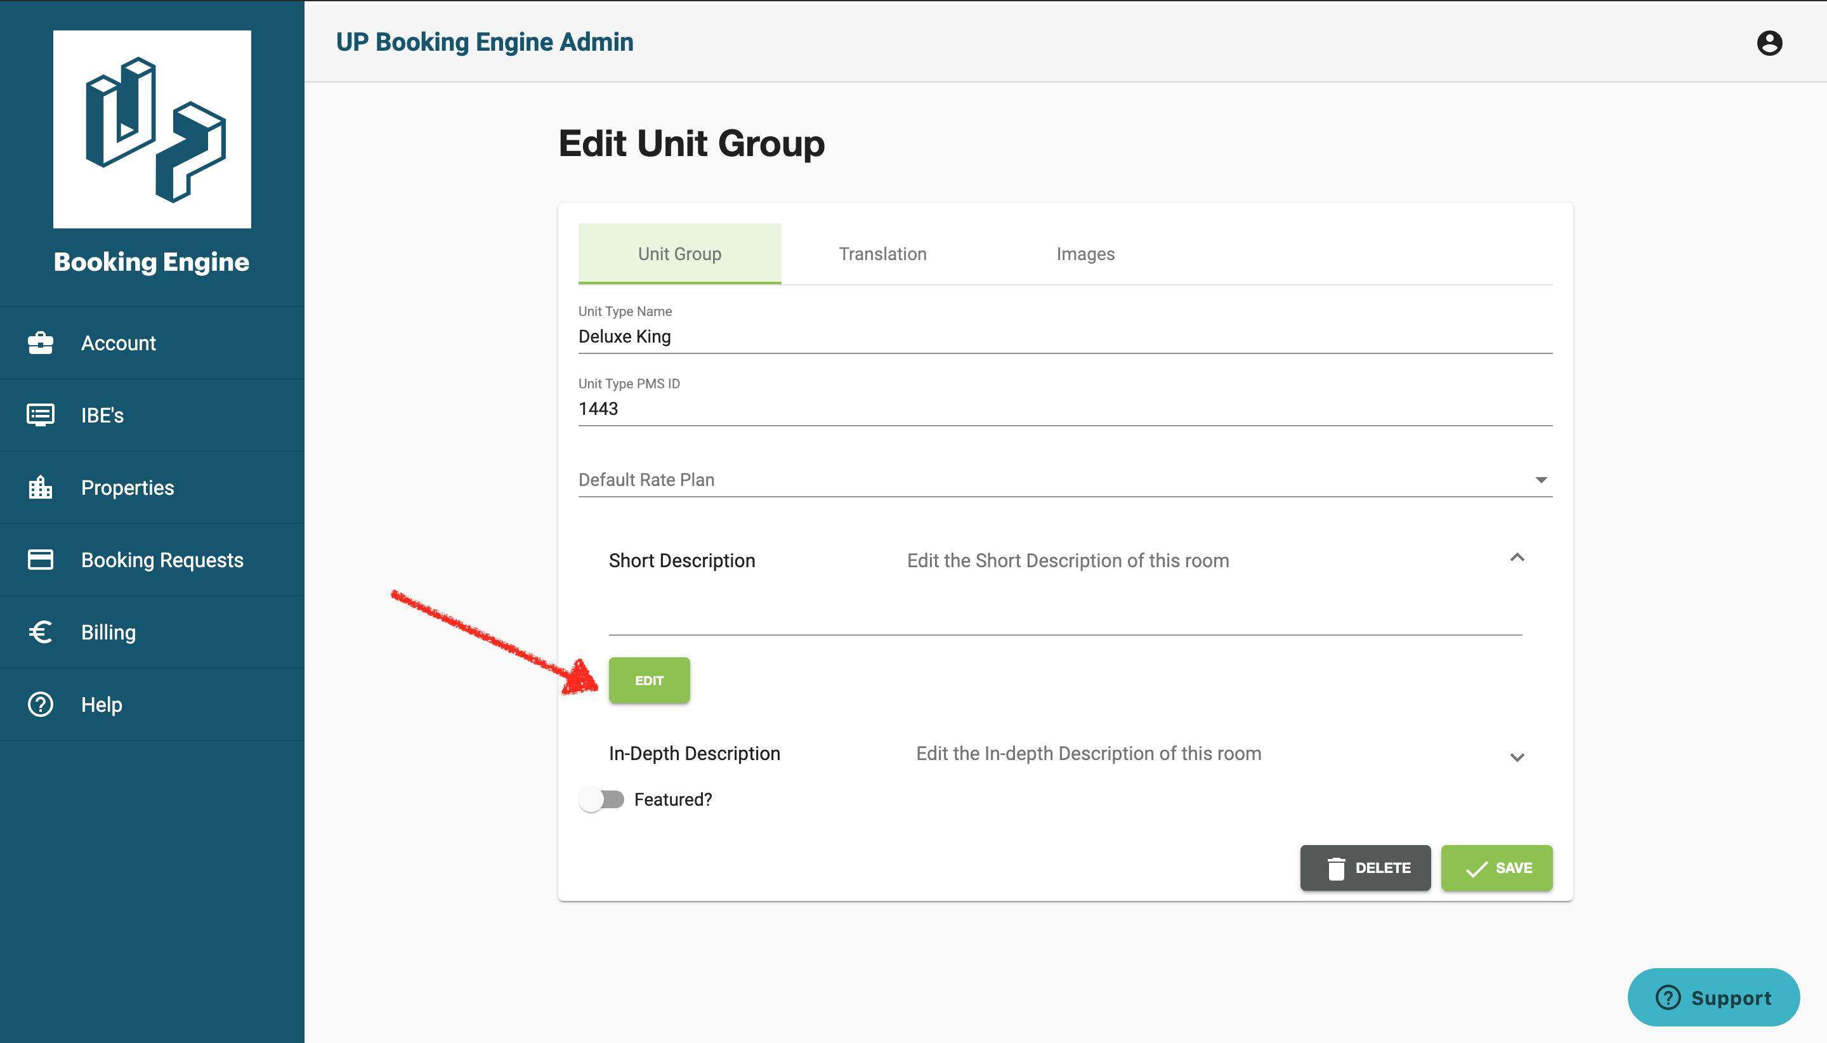This screenshot has height=1043, width=1827.
Task: Click the UP Booking Engine logo
Action: pyautogui.click(x=152, y=129)
